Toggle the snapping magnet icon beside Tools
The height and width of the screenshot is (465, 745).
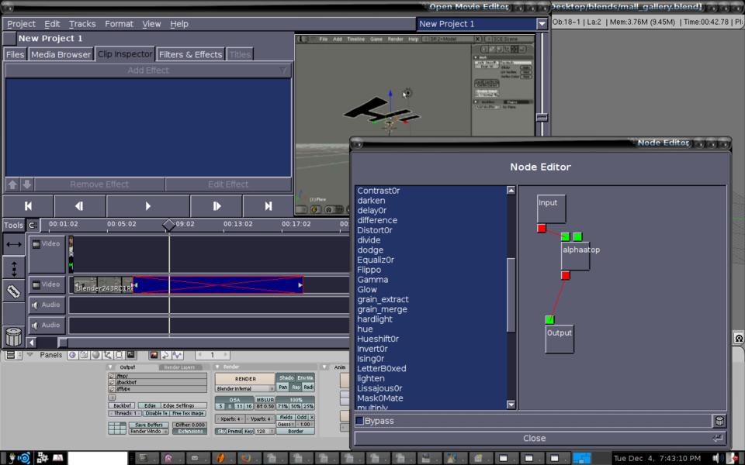[x=33, y=226]
